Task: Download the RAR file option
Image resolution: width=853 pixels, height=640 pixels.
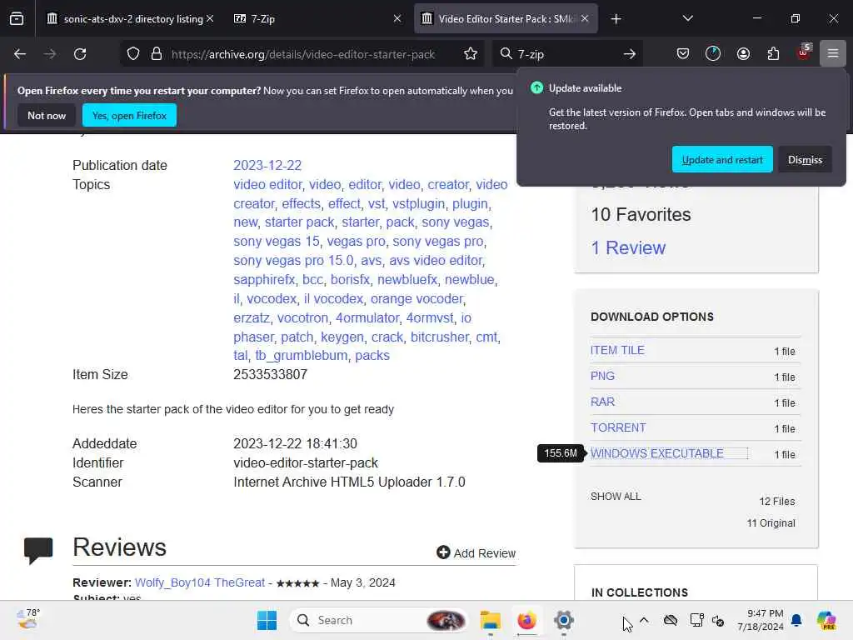Action: point(603,402)
